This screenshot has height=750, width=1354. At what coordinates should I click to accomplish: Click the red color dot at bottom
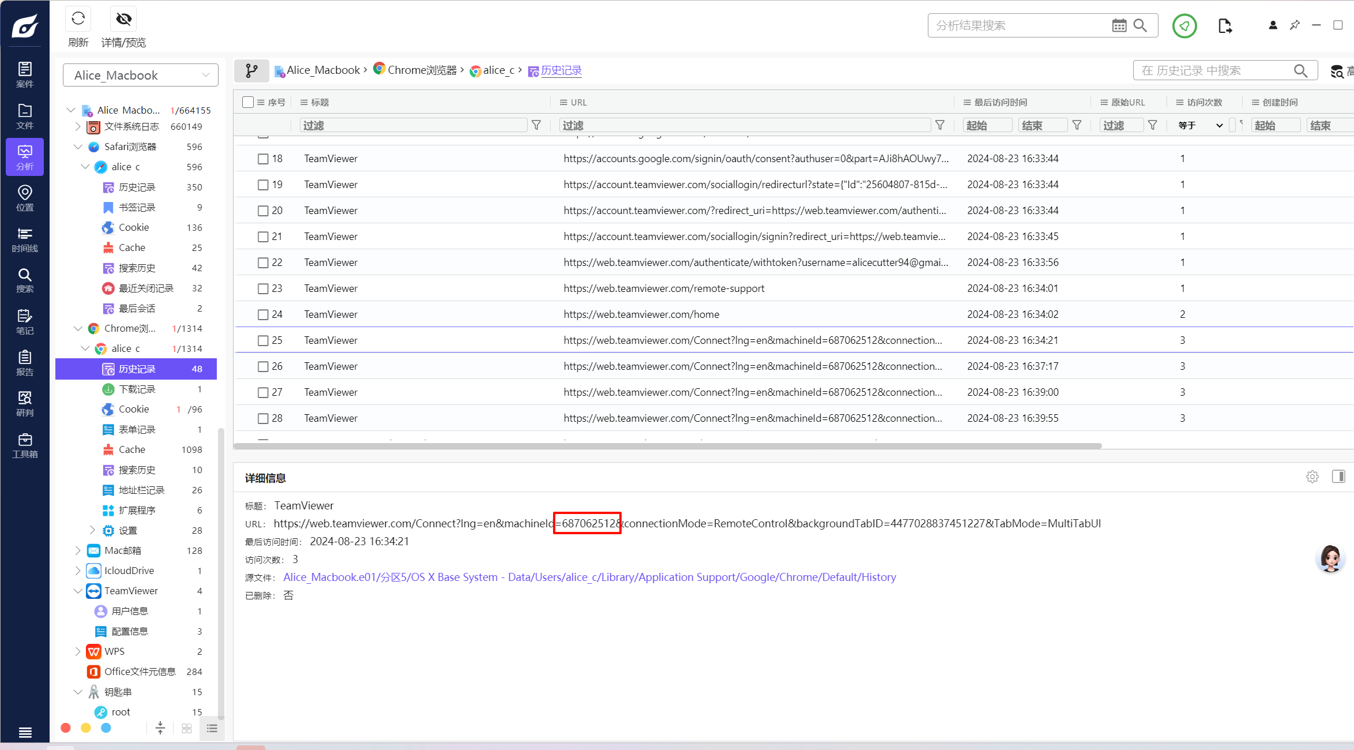click(66, 728)
